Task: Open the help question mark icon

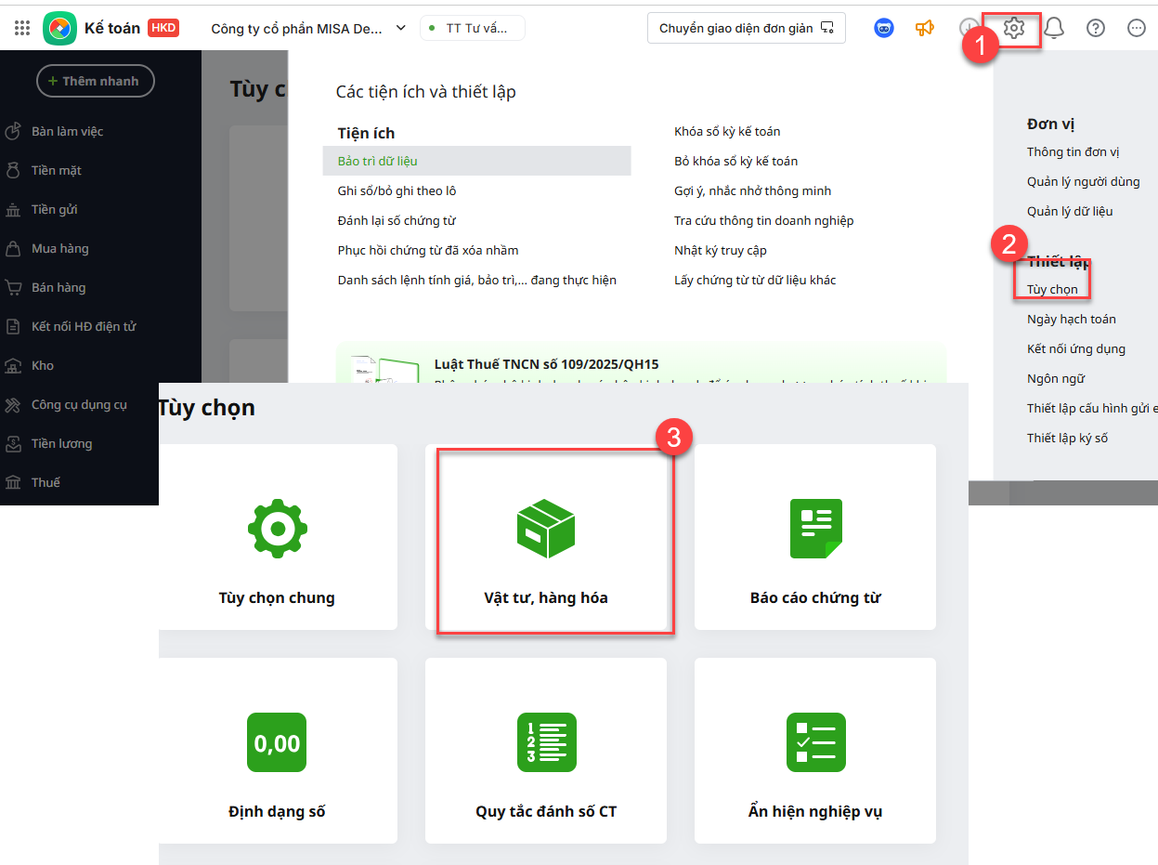Action: click(1096, 29)
